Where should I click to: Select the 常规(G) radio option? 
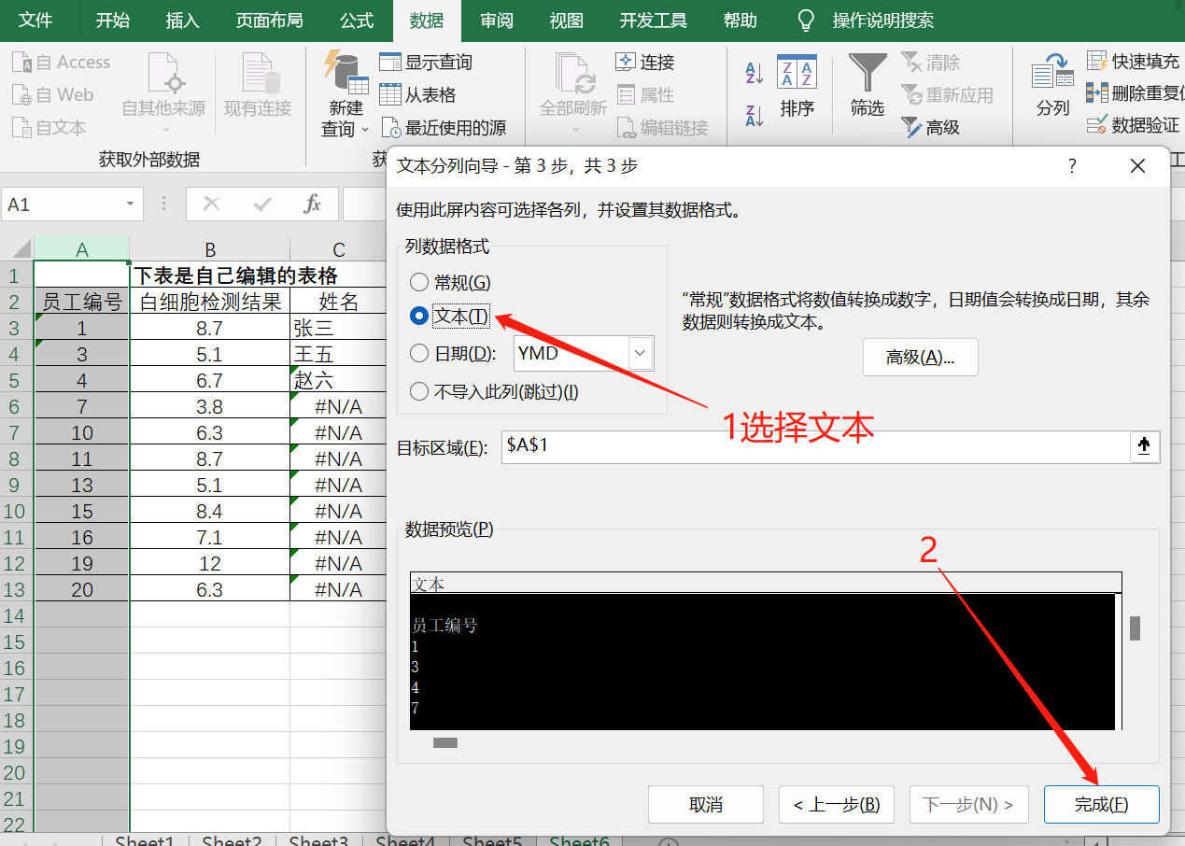coord(419,282)
